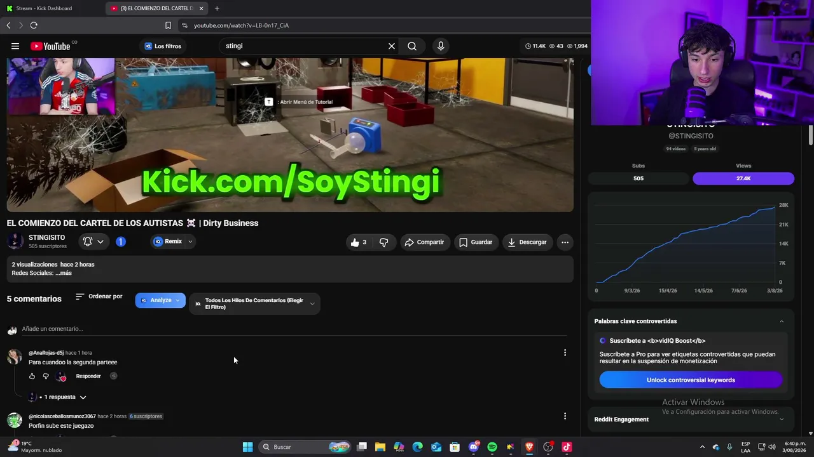Click the video player frame
The width and height of the screenshot is (814, 457).
click(290, 135)
